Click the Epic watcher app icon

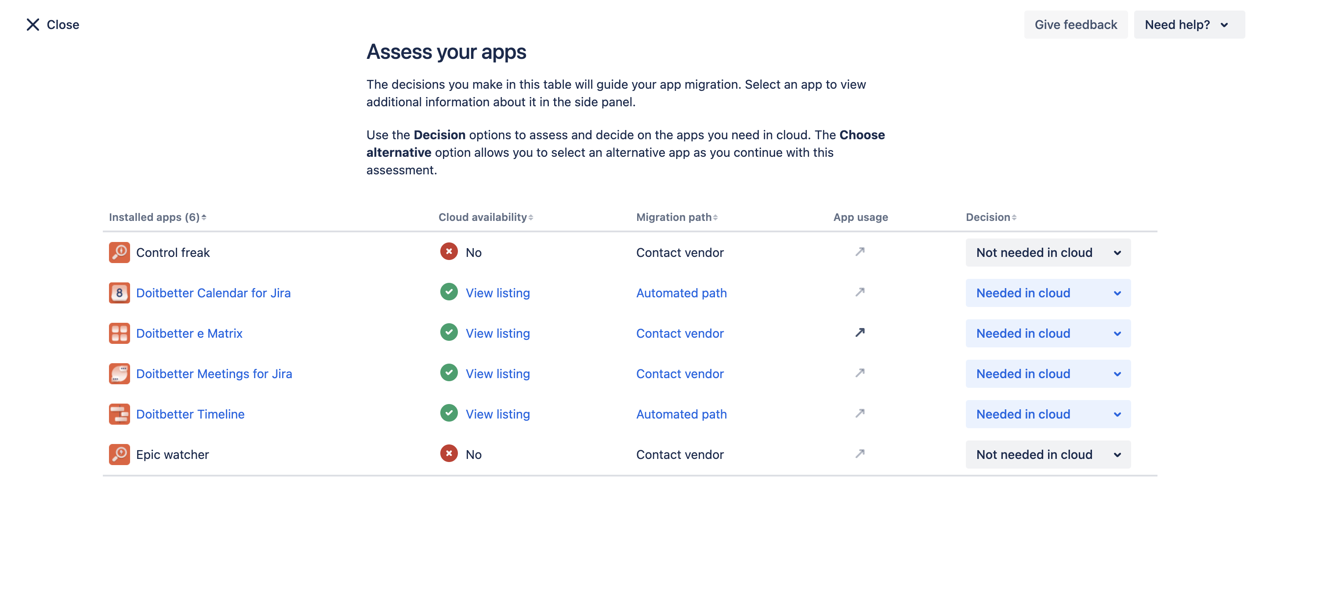[119, 454]
